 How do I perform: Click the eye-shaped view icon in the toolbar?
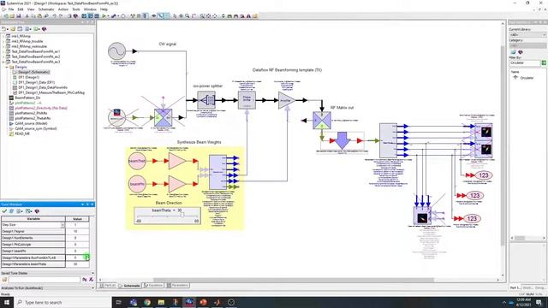click(153, 16)
